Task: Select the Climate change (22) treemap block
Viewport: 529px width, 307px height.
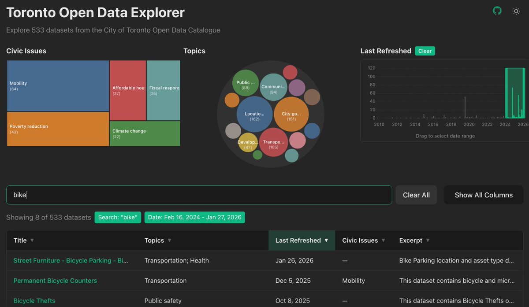Action: click(145, 133)
